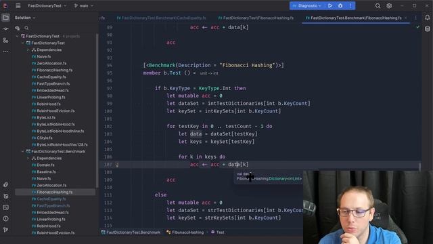
Task: Click the FibonacciHashing breadcrumb
Action: [x=185, y=232]
